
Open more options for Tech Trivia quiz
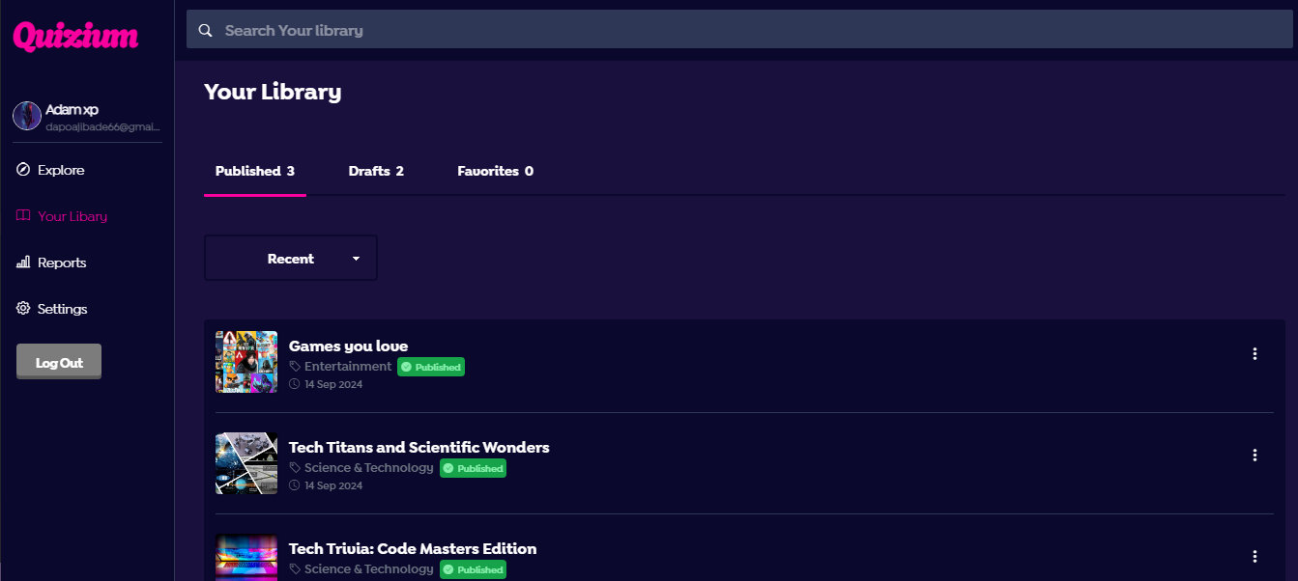tap(1255, 556)
